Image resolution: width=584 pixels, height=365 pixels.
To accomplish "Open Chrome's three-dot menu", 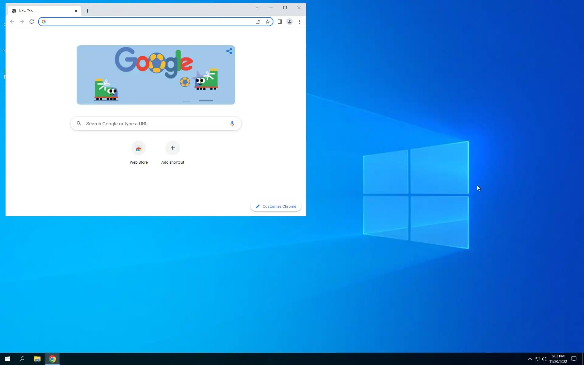I will tap(299, 22).
